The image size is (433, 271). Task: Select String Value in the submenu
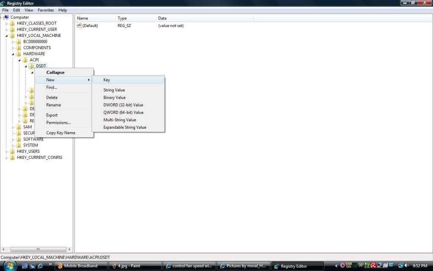point(129,90)
